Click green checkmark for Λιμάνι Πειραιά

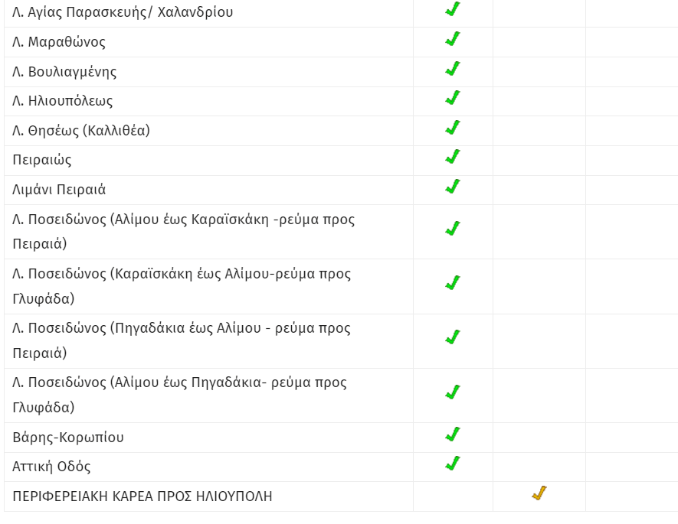click(x=453, y=187)
